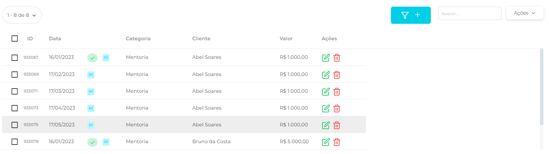Select the checkbox for entry 933075
The image size is (549, 154).
(x=15, y=125)
